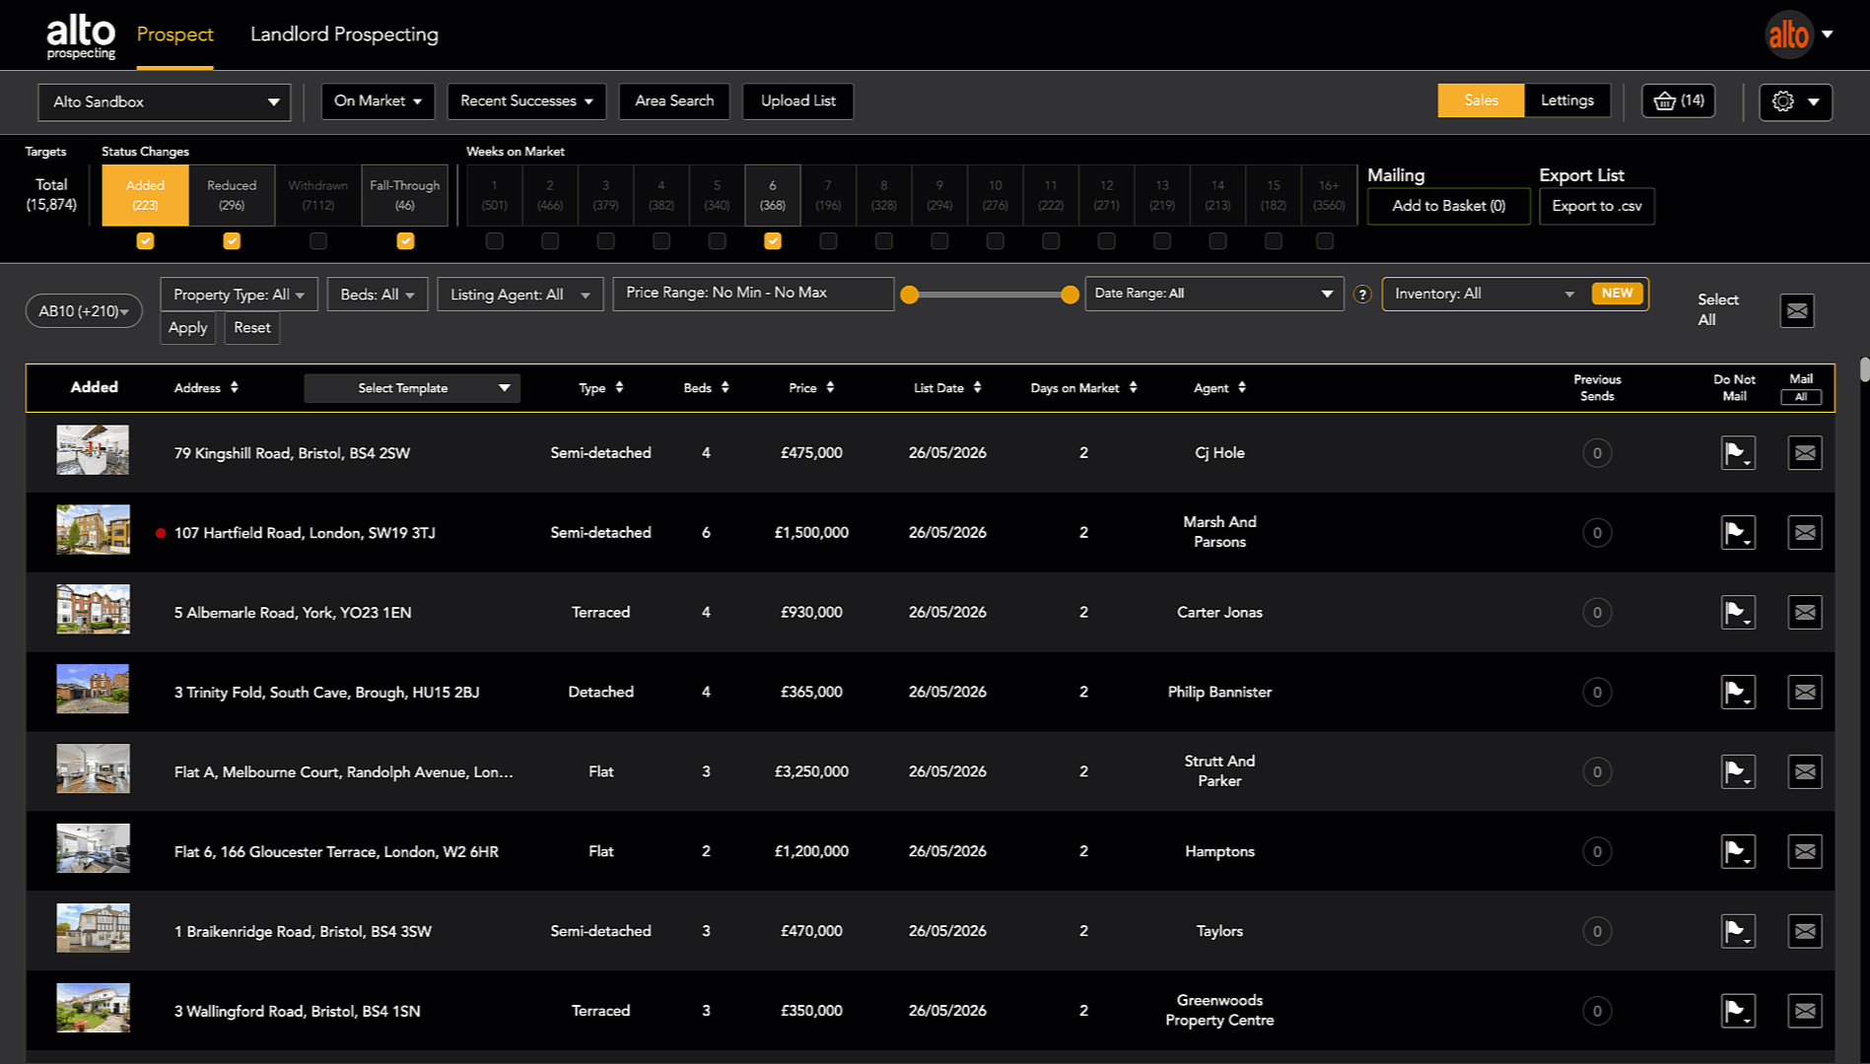
Task: Open the Property Type filter dropdown
Action: click(239, 295)
